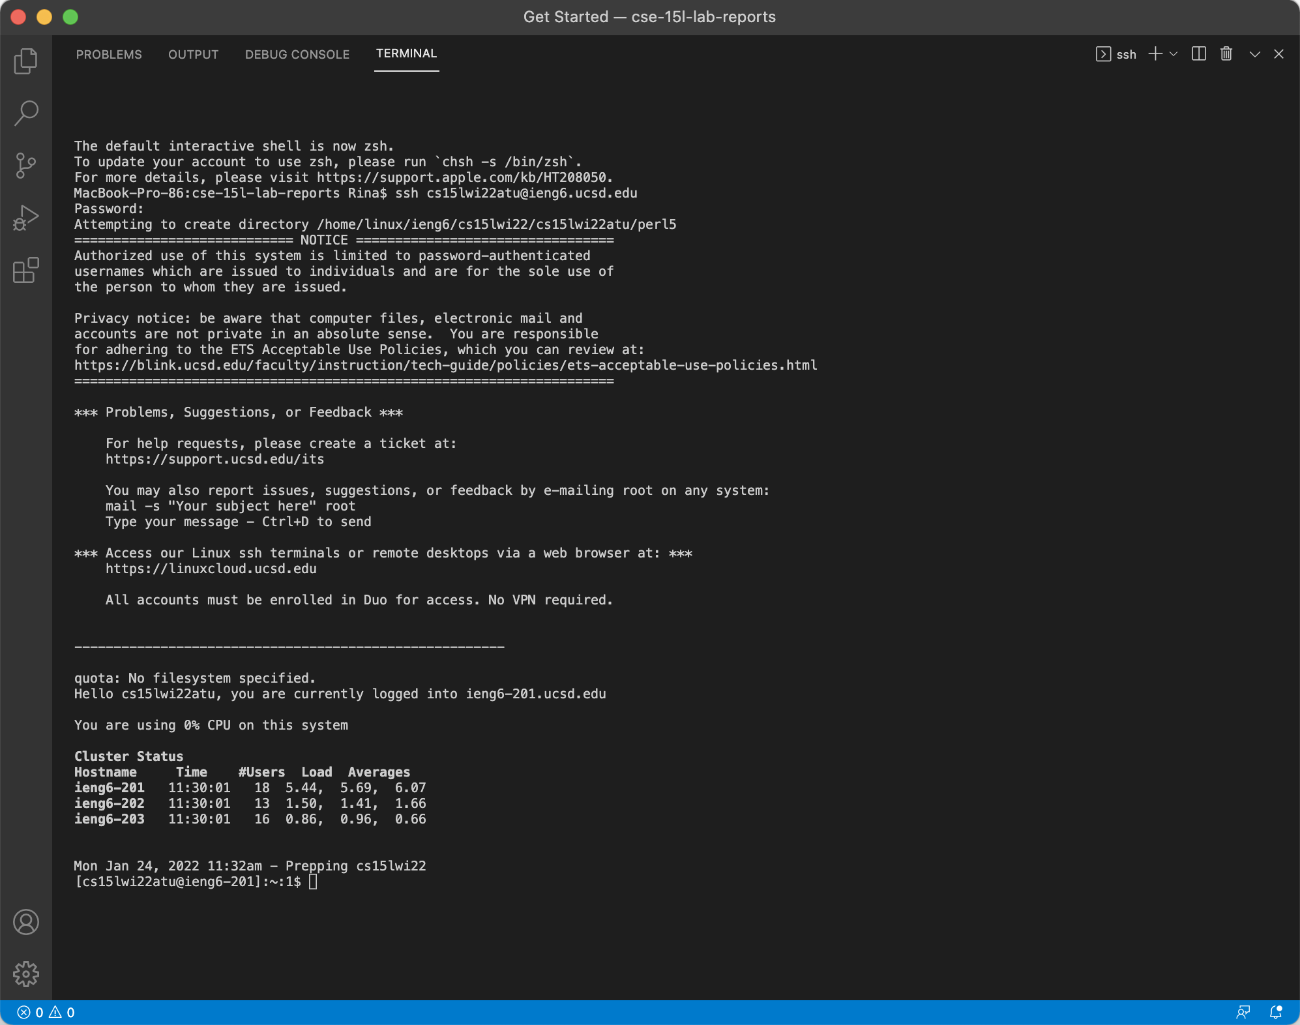
Task: Switch to the DEBUG CONSOLE tab
Action: coord(297,54)
